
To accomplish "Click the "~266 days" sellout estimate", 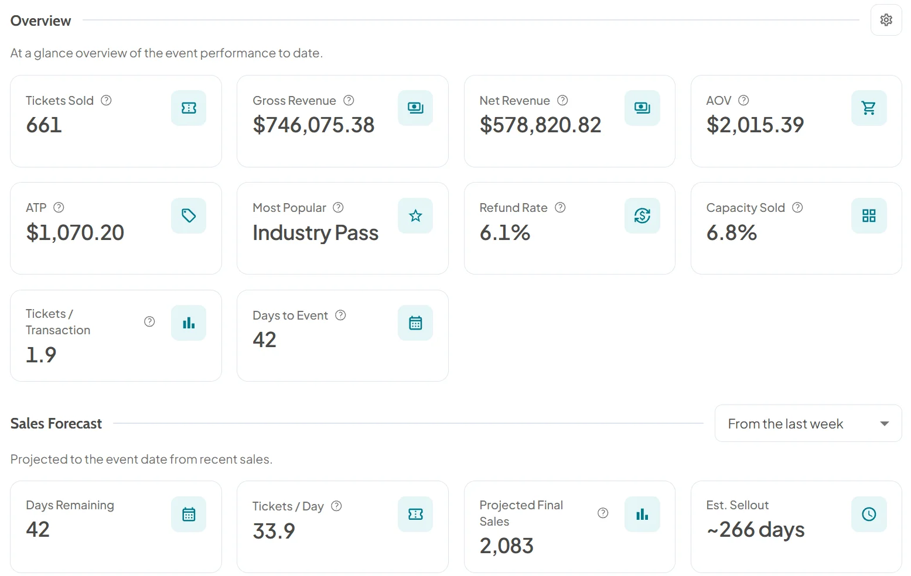I will click(755, 530).
